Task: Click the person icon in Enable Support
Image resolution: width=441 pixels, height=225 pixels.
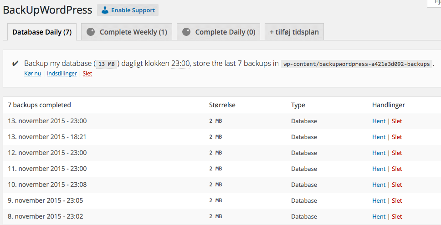Action: coord(105,10)
